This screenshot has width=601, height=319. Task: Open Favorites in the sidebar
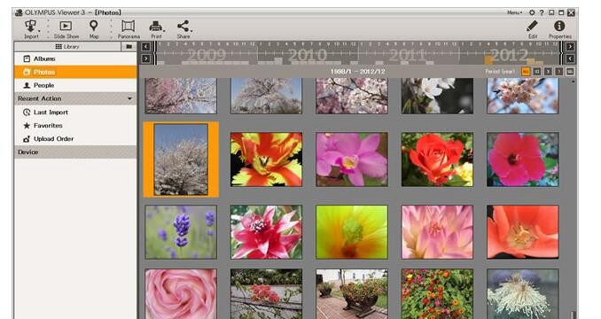coord(75,125)
